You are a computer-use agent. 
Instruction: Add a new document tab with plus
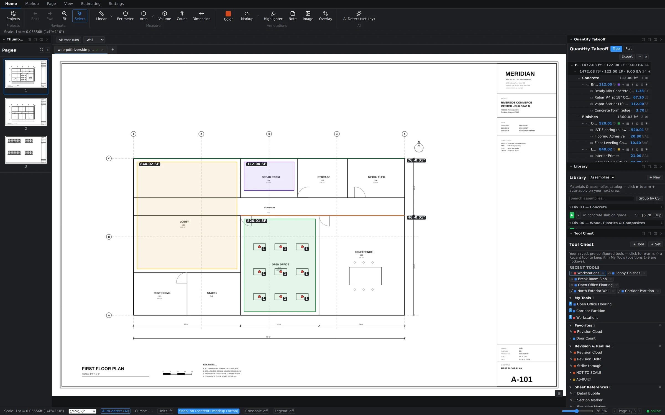coord(112,50)
